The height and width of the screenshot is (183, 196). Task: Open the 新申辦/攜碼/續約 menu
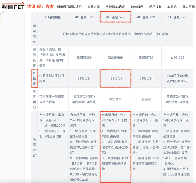point(69,7)
